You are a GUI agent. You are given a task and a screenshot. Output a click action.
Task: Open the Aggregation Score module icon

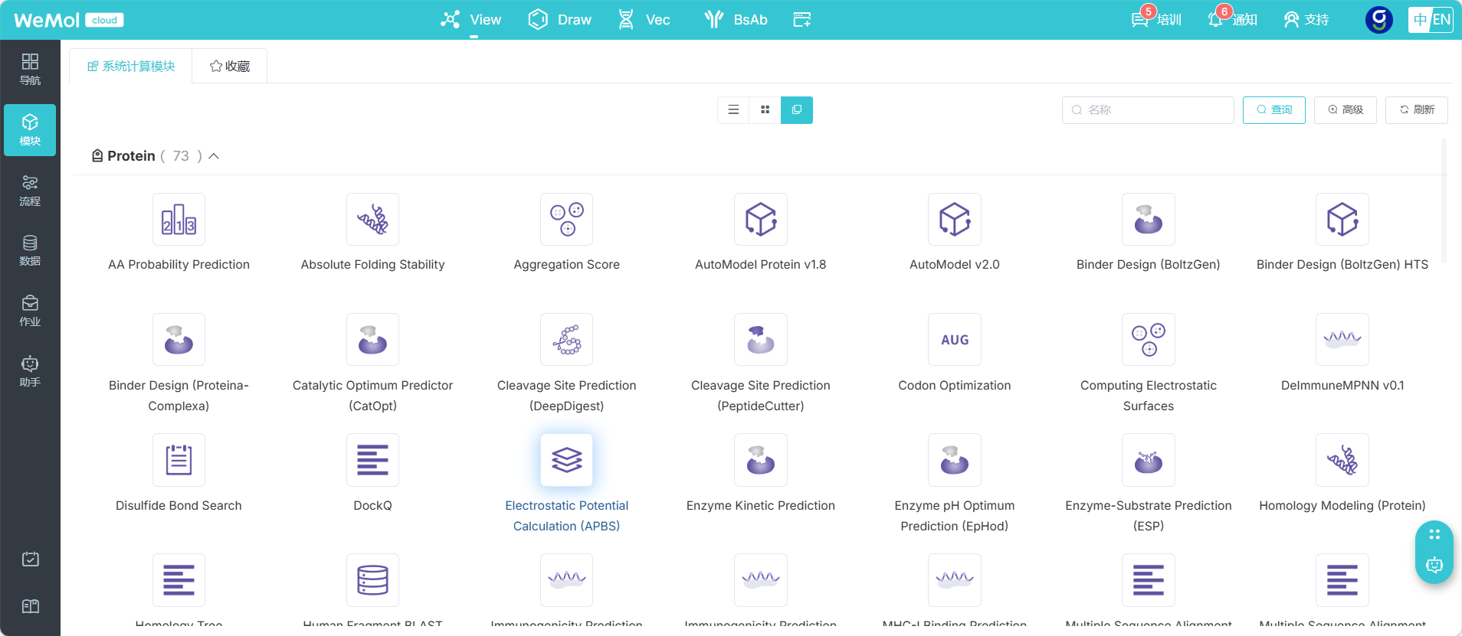pyautogui.click(x=566, y=219)
